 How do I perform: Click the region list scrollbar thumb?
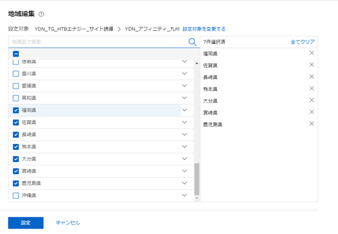[197, 179]
